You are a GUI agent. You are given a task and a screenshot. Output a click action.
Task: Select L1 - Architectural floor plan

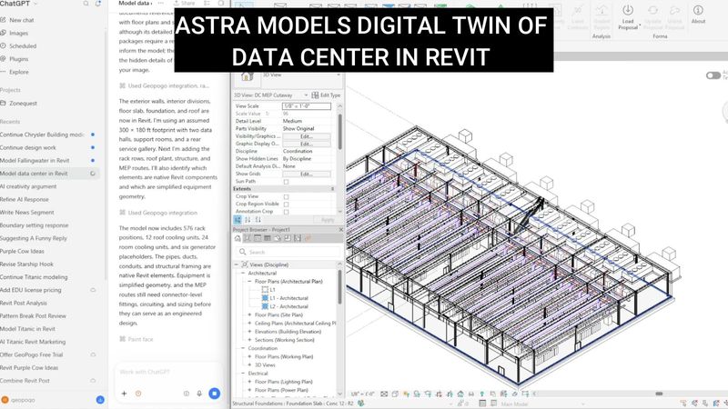pyautogui.click(x=288, y=298)
